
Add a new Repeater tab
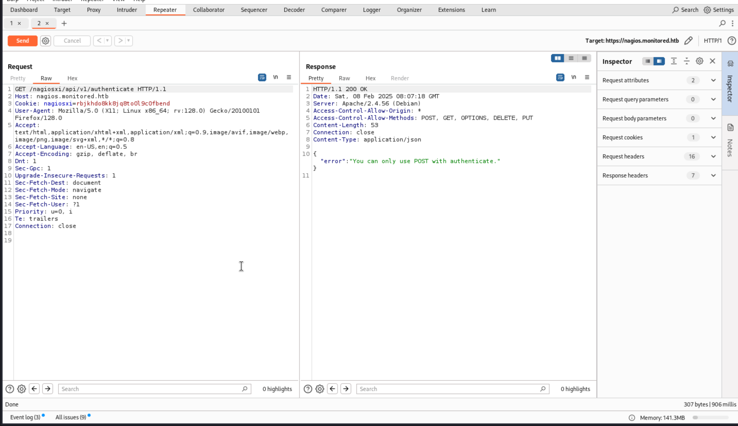click(x=64, y=23)
